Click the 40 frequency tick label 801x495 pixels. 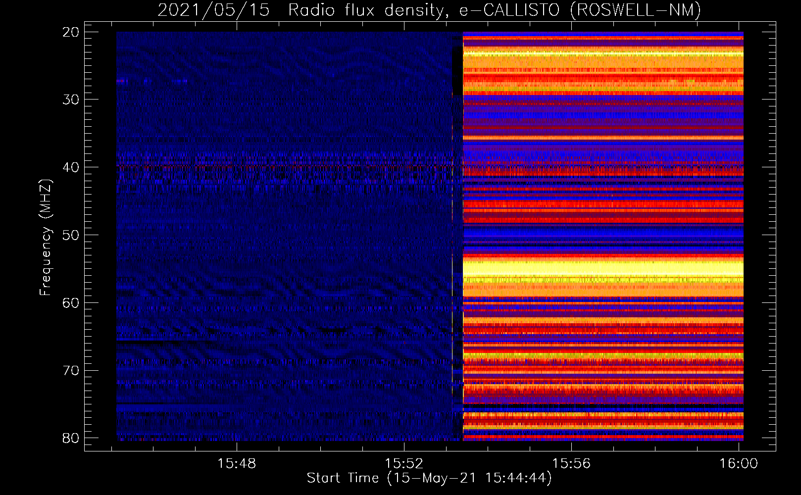pyautogui.click(x=70, y=167)
